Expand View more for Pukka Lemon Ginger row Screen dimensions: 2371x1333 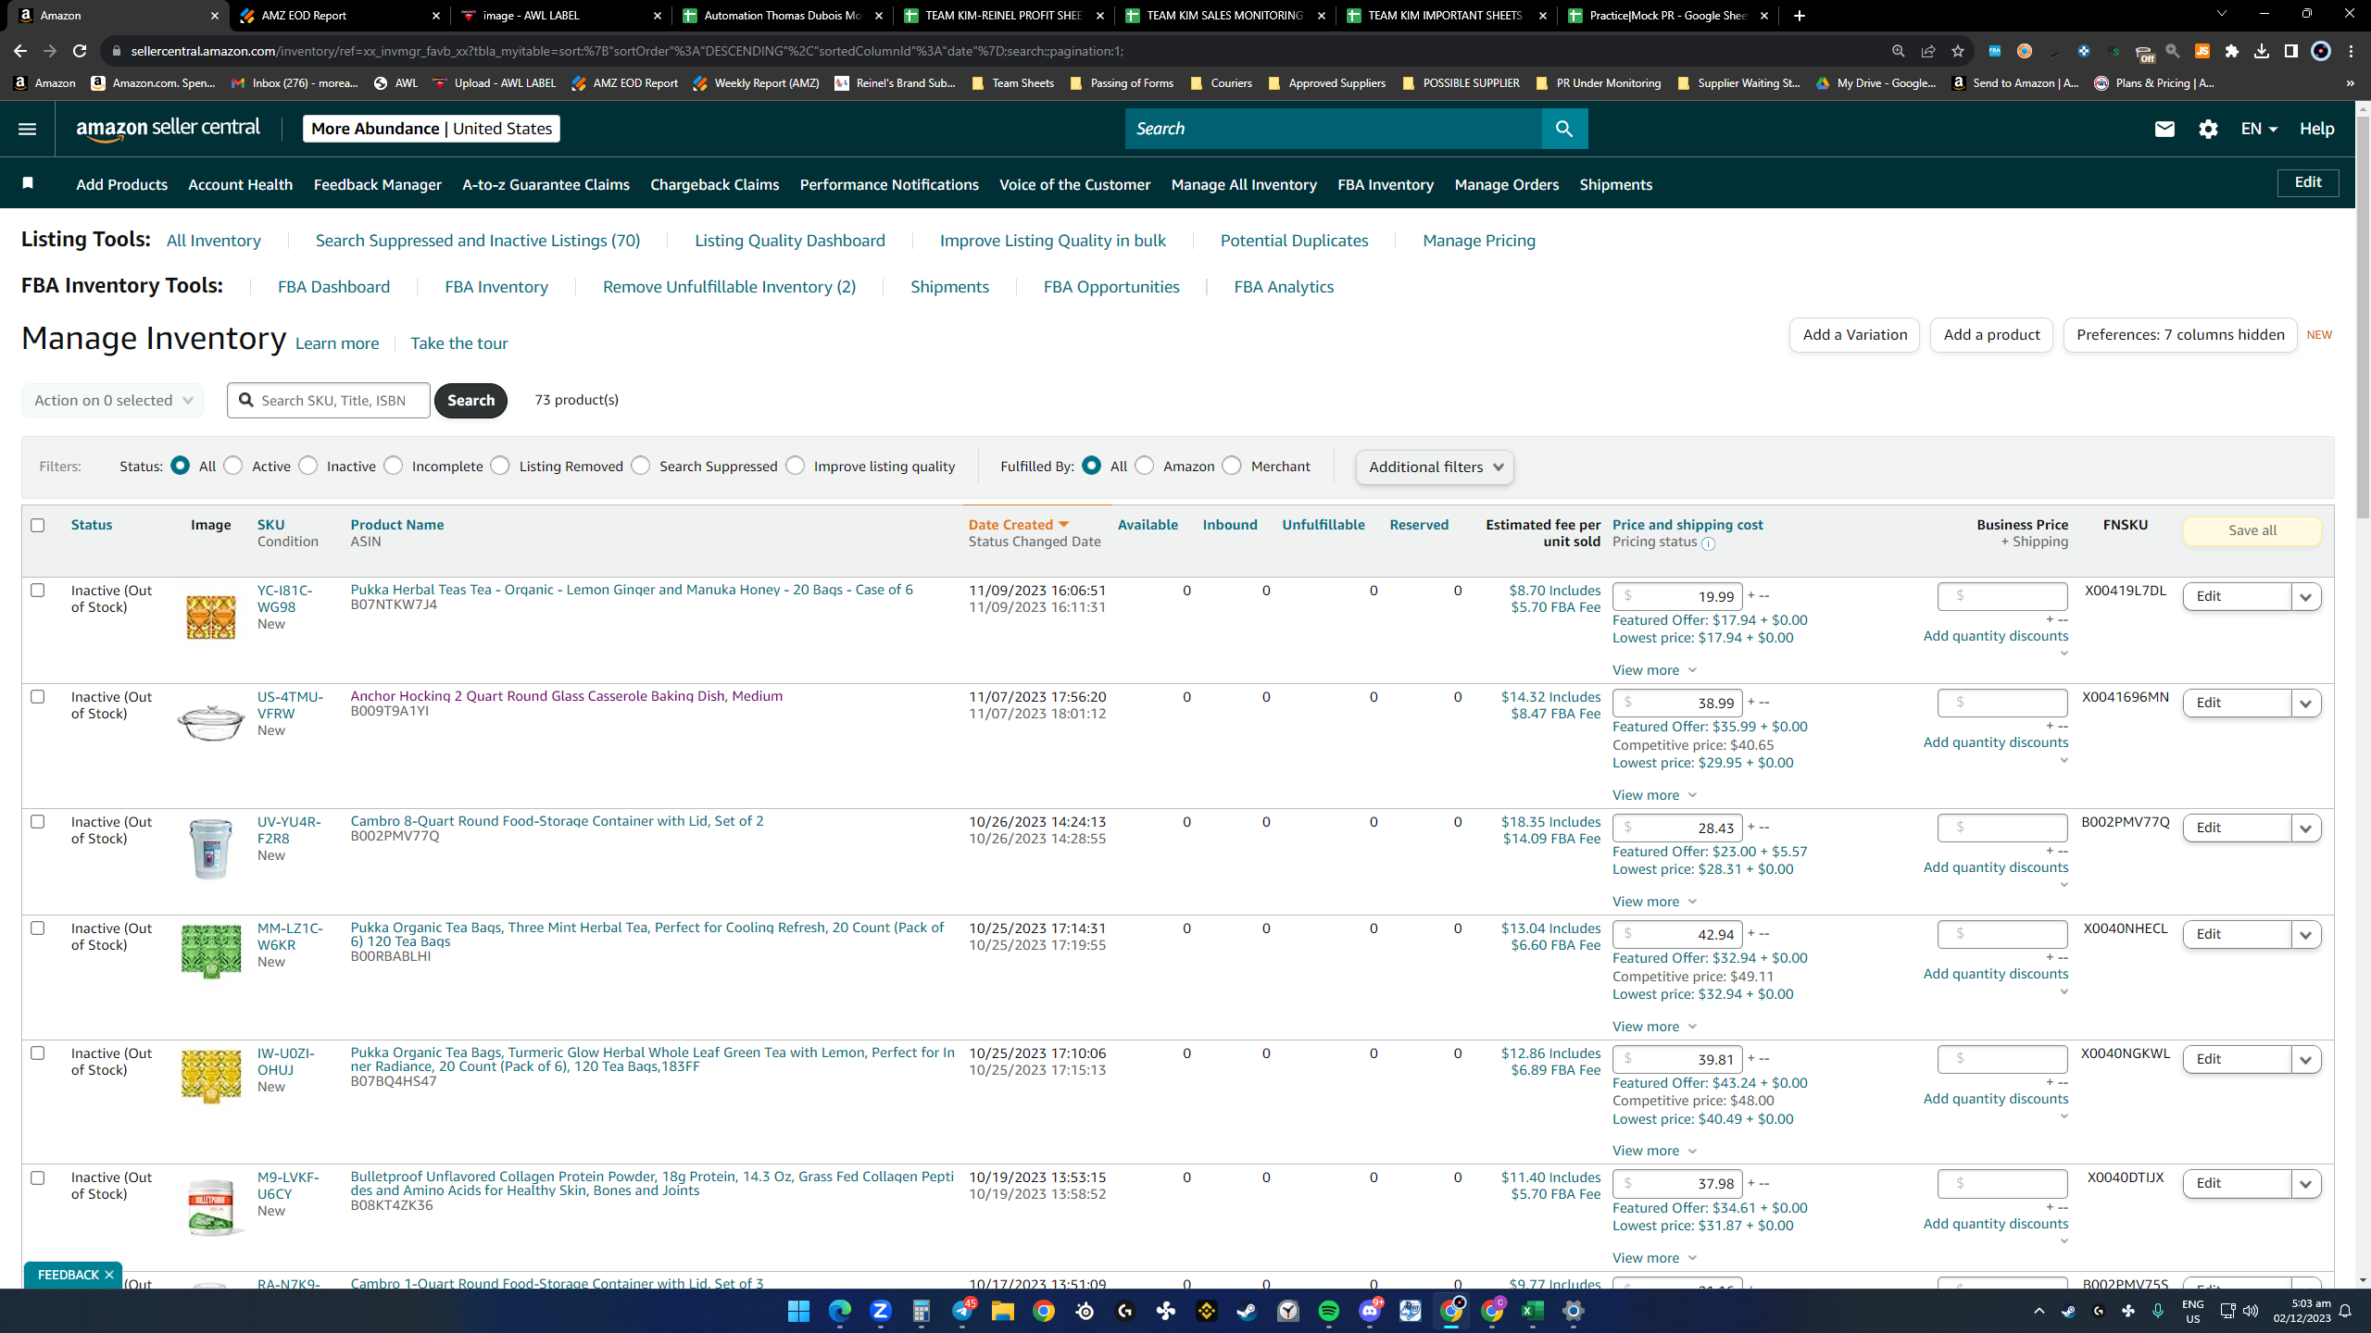click(1654, 670)
